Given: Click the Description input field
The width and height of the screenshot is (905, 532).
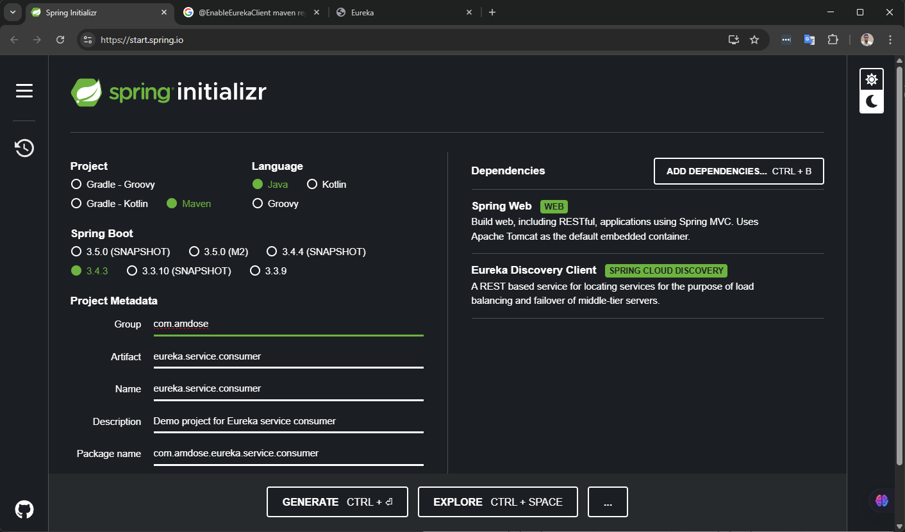Looking at the screenshot, I should [288, 421].
